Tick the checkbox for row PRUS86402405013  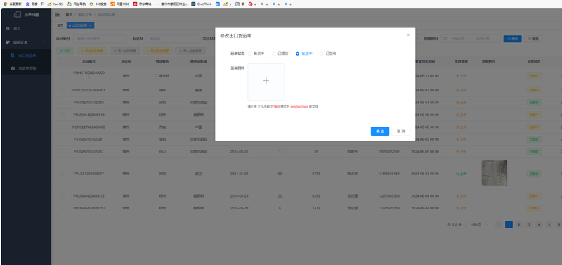63,115
